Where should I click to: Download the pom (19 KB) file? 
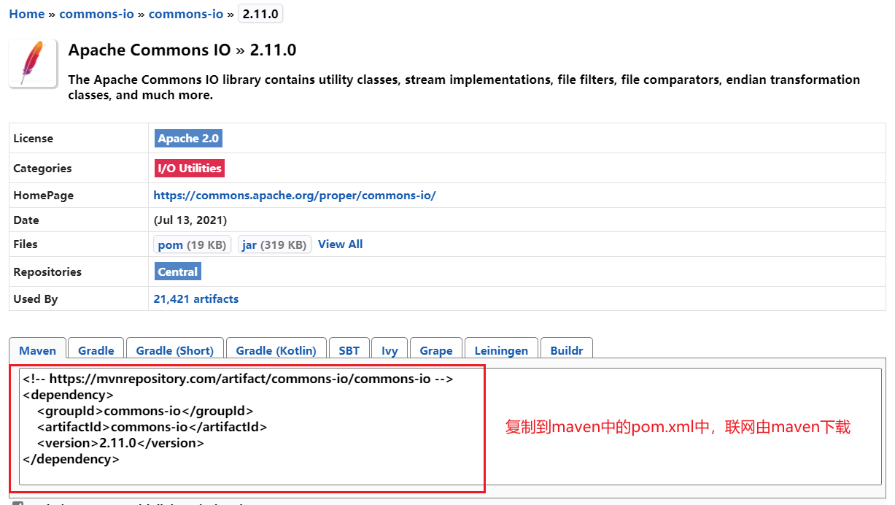(192, 244)
